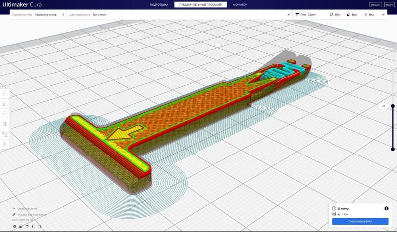
Task: Select the Per Model Settings tool
Action: (x=5, y=134)
